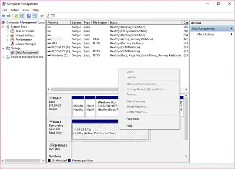Open the View menu

click(x=26, y=10)
